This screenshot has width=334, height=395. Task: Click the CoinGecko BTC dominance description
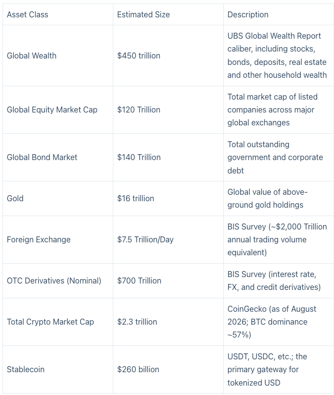click(x=272, y=322)
